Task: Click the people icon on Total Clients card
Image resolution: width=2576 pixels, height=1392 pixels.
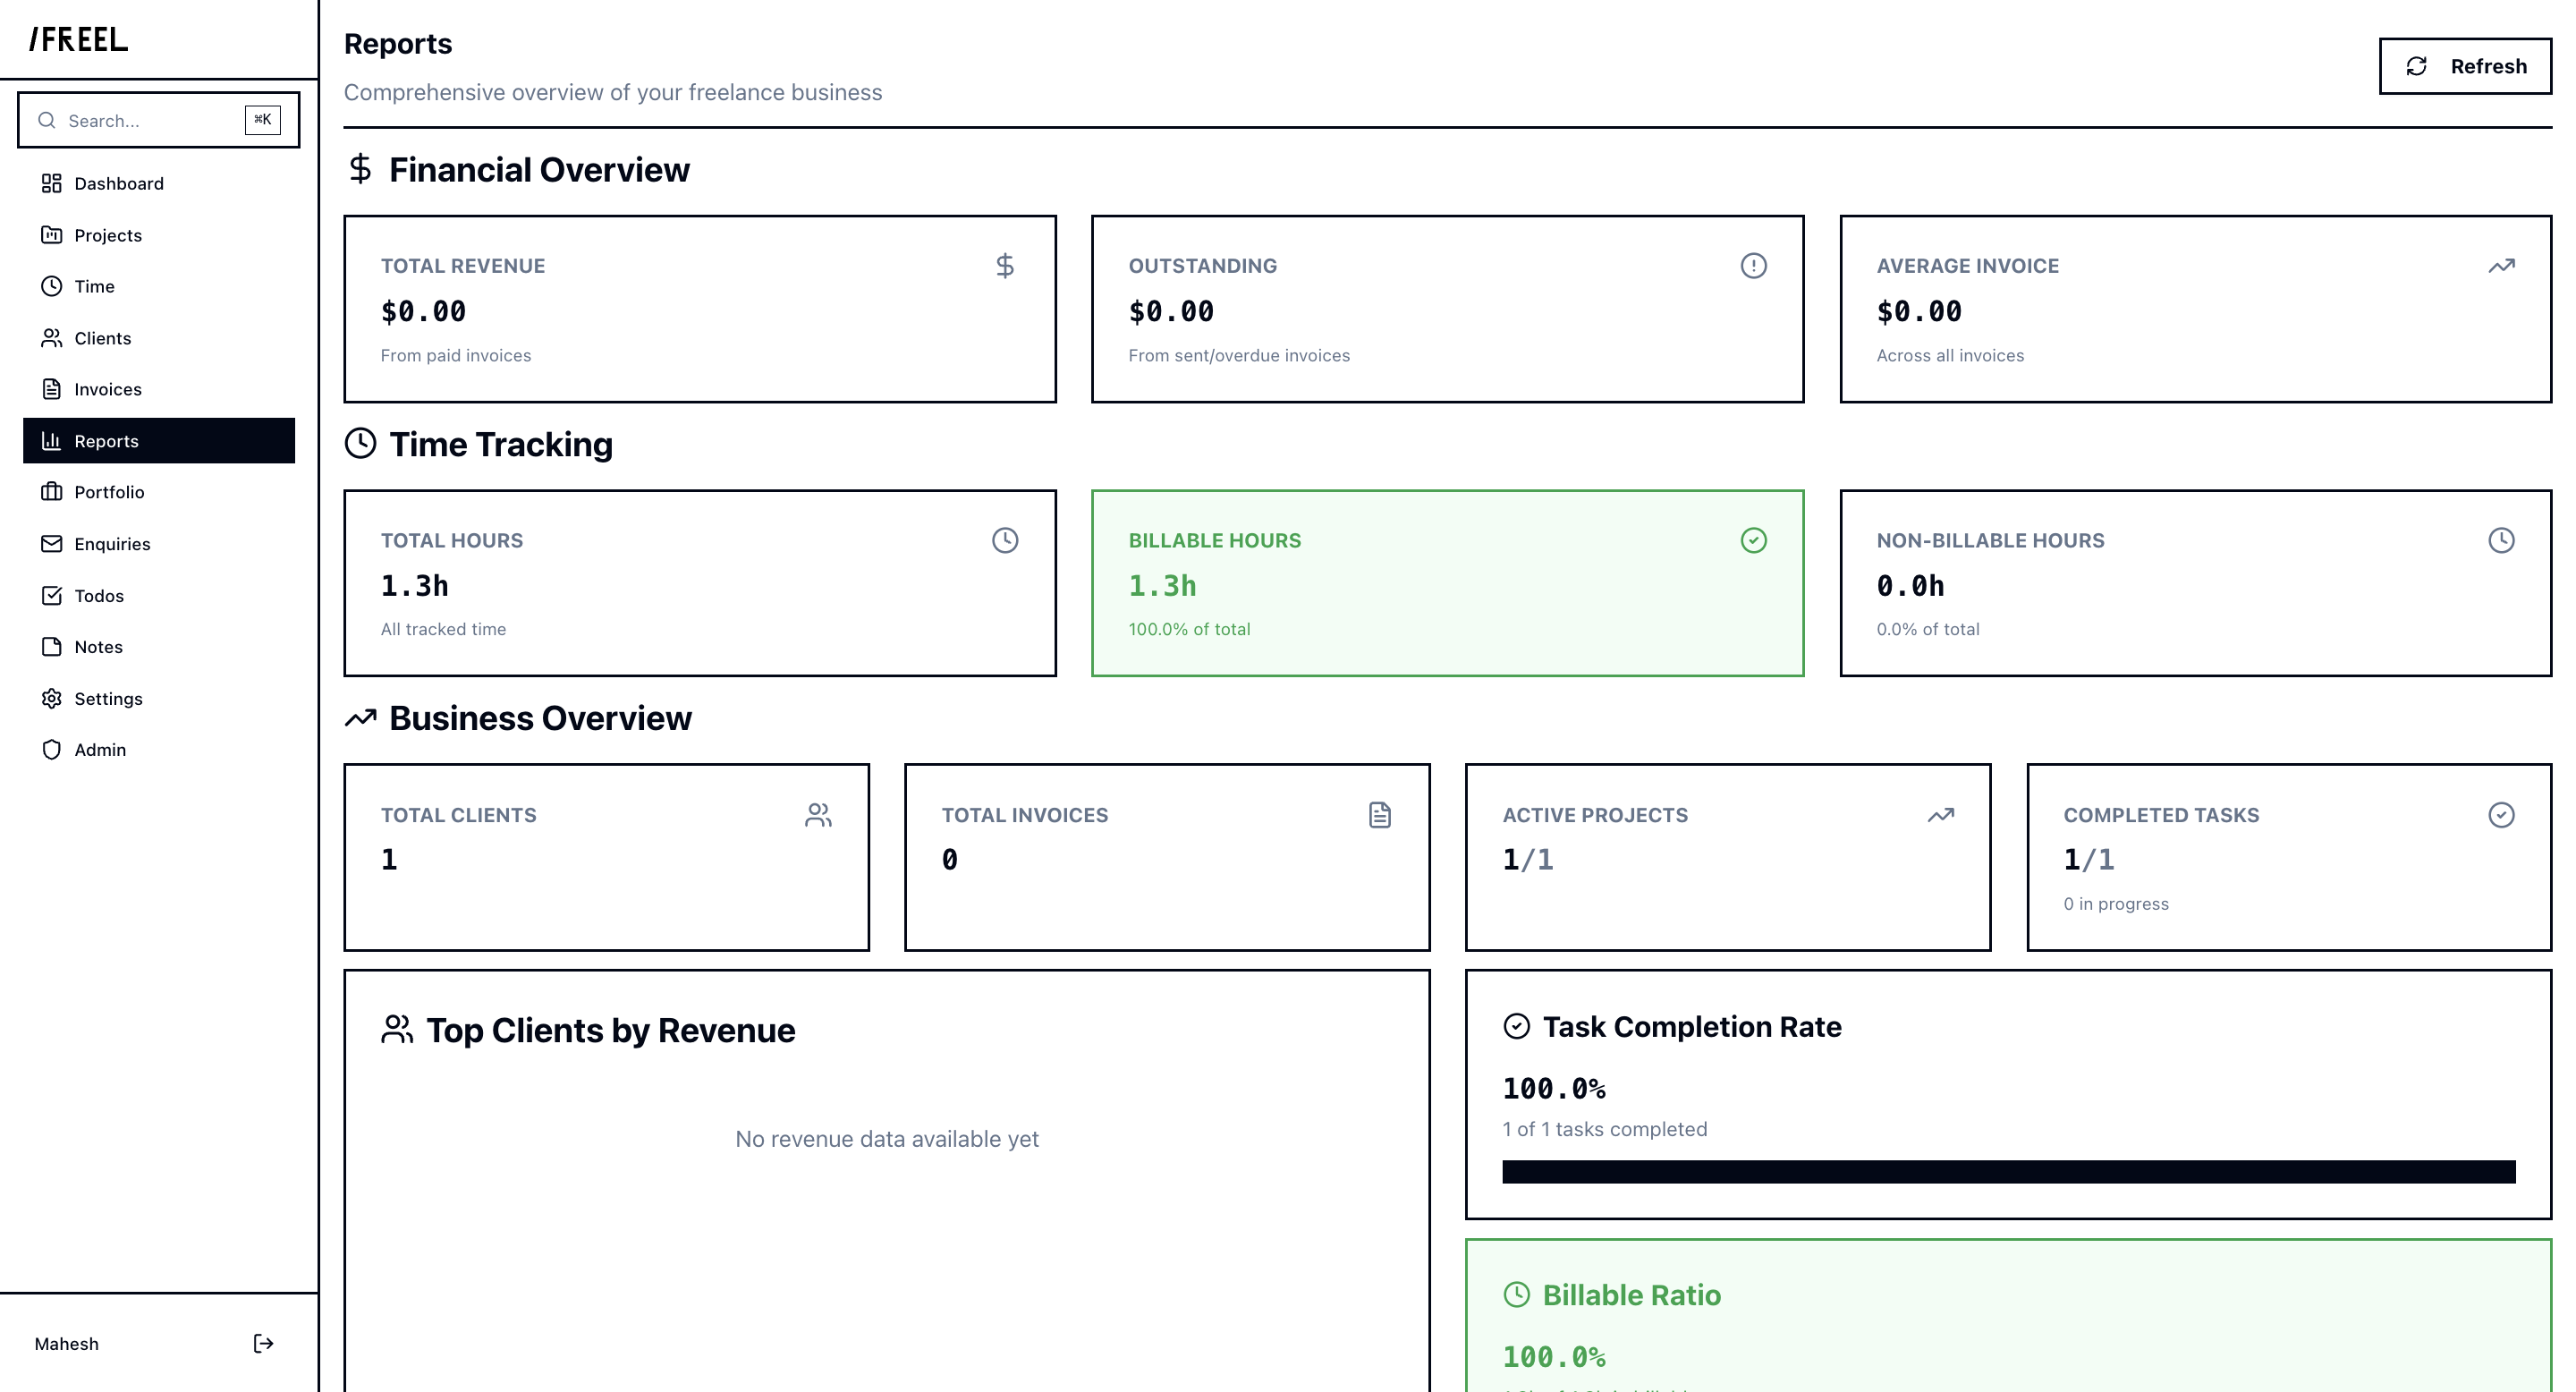Action: click(818, 815)
